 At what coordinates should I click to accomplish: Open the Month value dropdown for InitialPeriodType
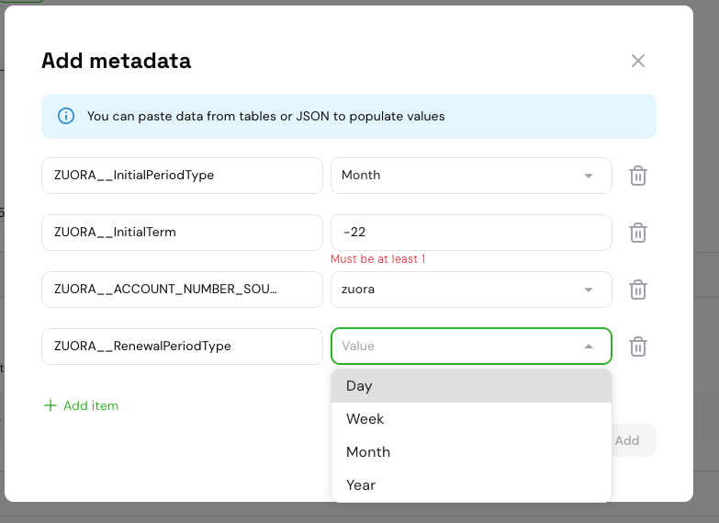pos(471,176)
